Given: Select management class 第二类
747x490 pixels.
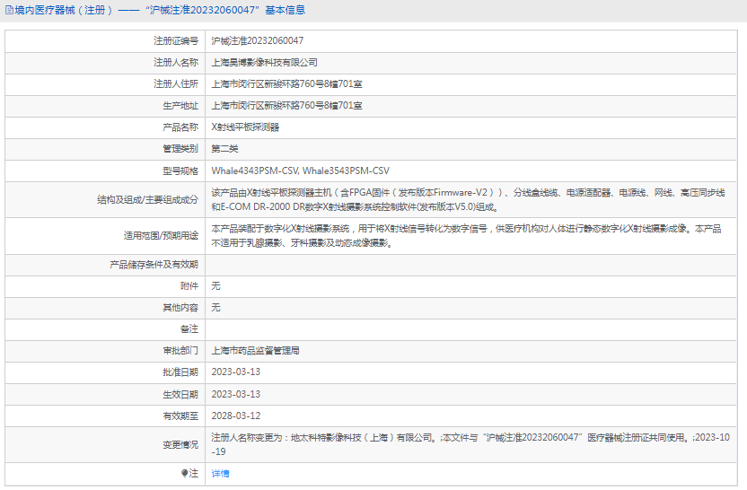Looking at the screenshot, I should tap(224, 149).
